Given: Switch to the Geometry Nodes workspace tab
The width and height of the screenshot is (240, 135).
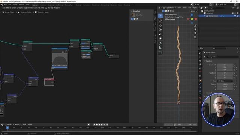Looking at the screenshot, I should (x=116, y=5).
